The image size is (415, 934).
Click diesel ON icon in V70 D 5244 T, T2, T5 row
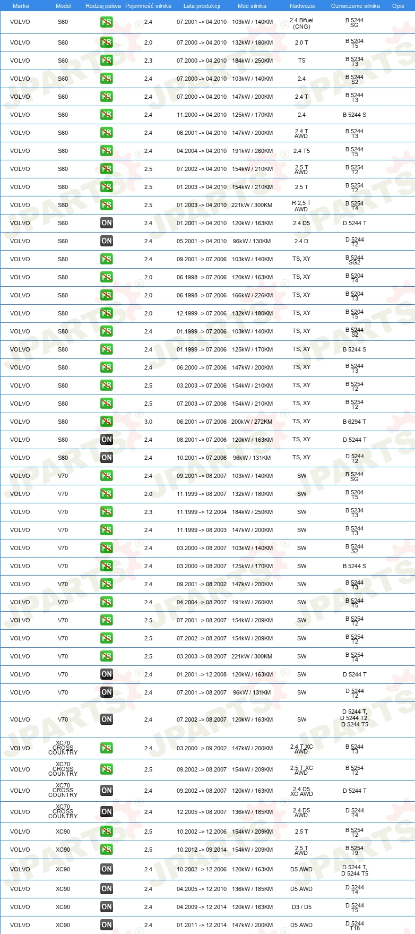pos(107,719)
